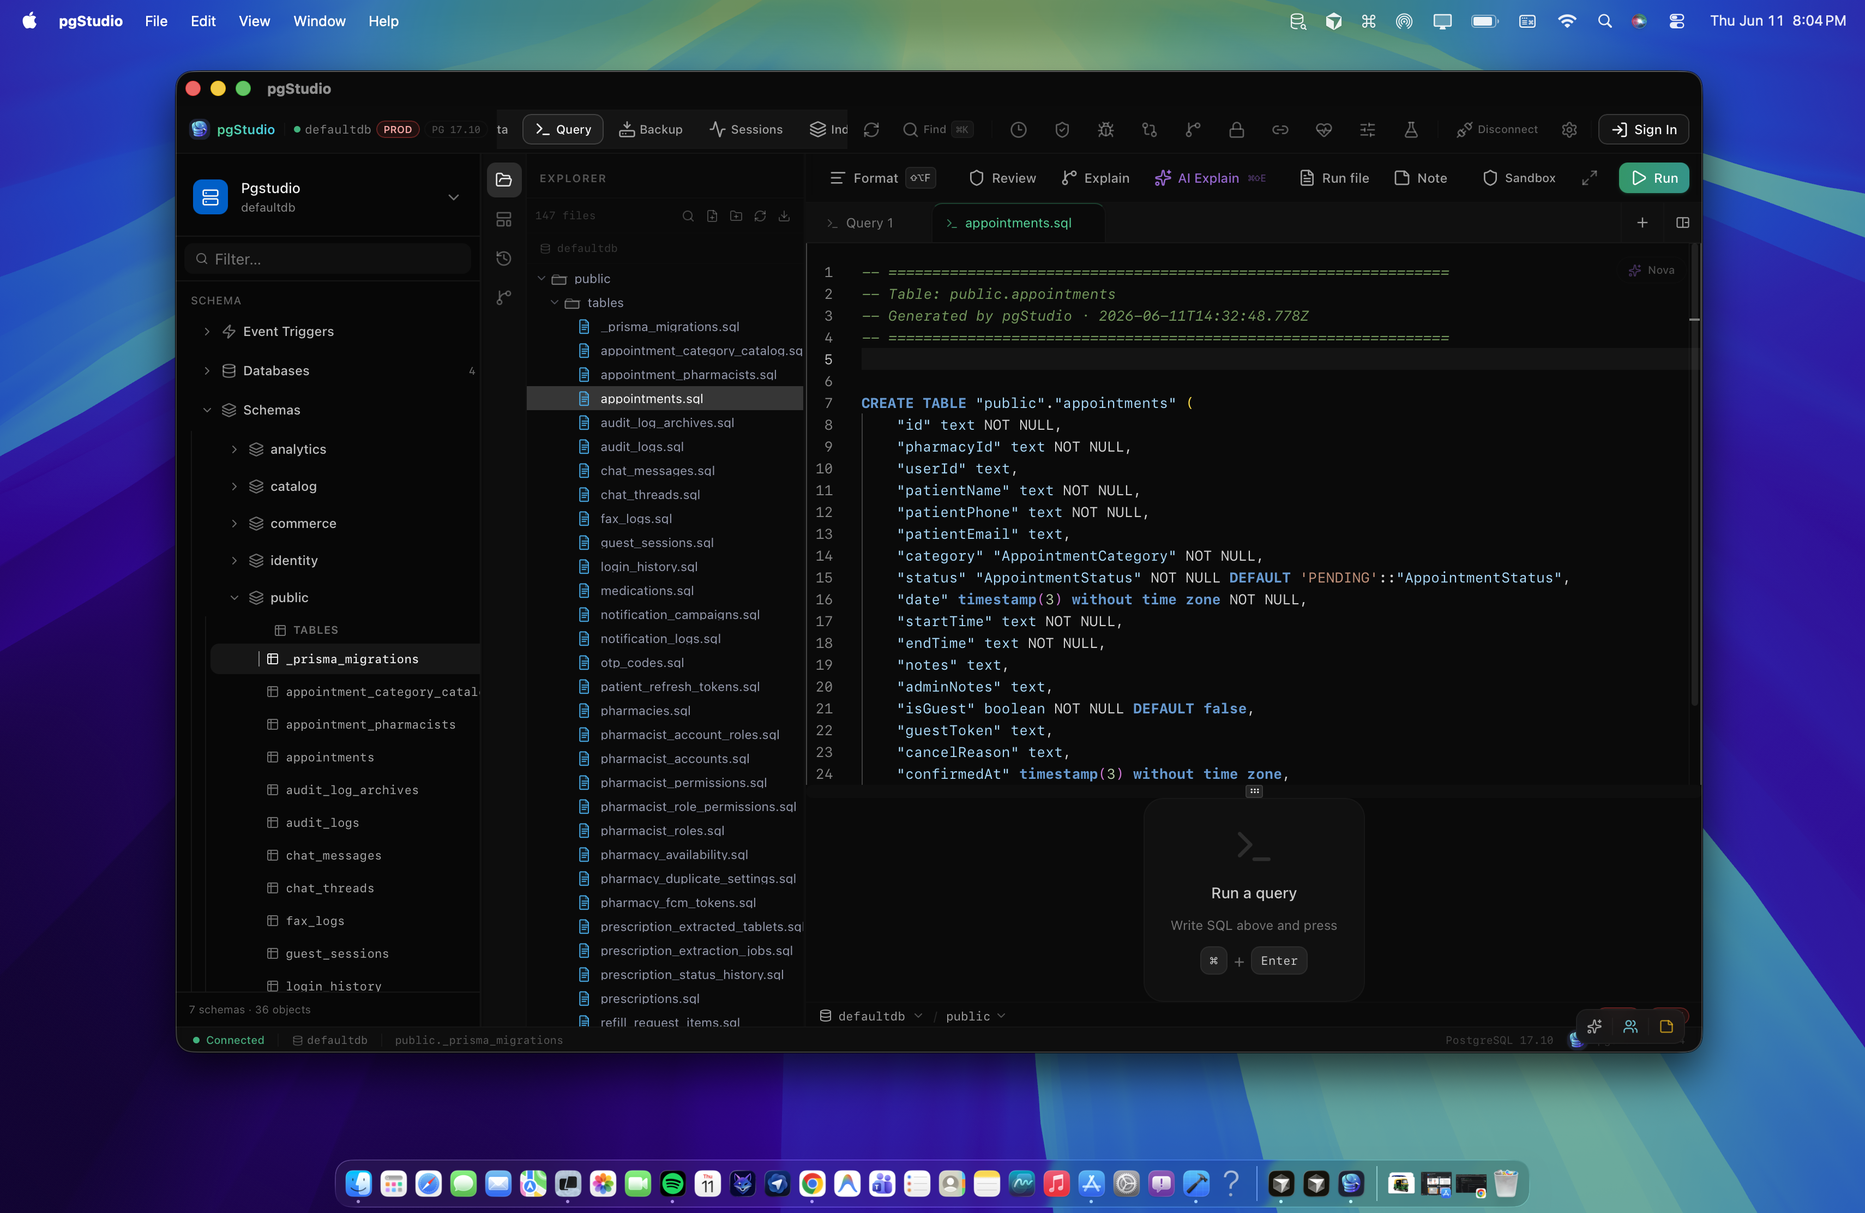Click the Review button
This screenshot has height=1213, width=1865.
1002,178
